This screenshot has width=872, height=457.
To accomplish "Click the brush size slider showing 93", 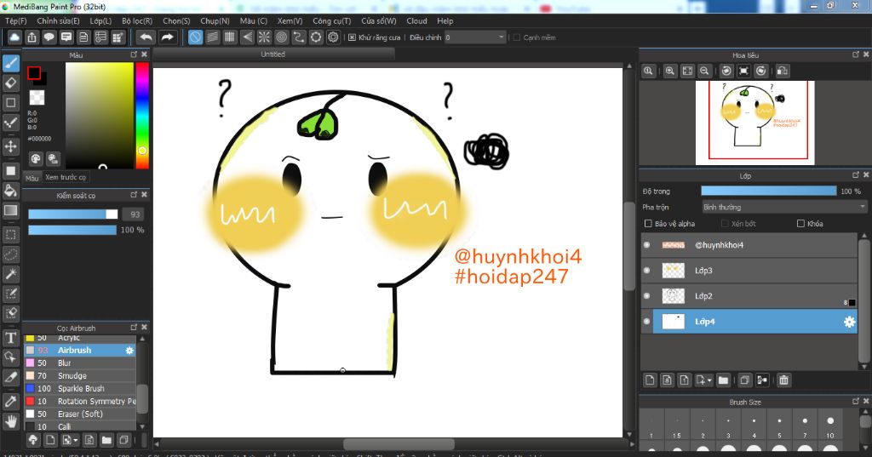I will pyautogui.click(x=73, y=214).
